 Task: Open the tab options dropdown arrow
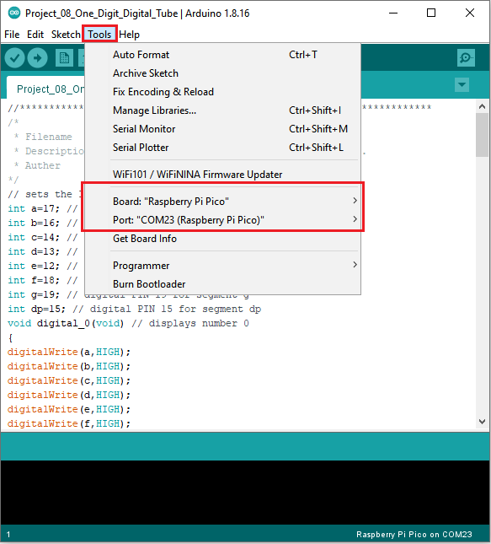[462, 84]
